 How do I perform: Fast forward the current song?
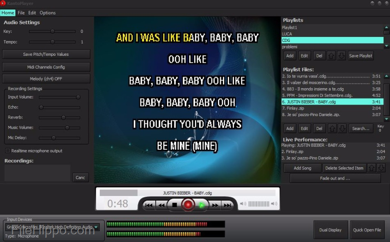pos(215,205)
